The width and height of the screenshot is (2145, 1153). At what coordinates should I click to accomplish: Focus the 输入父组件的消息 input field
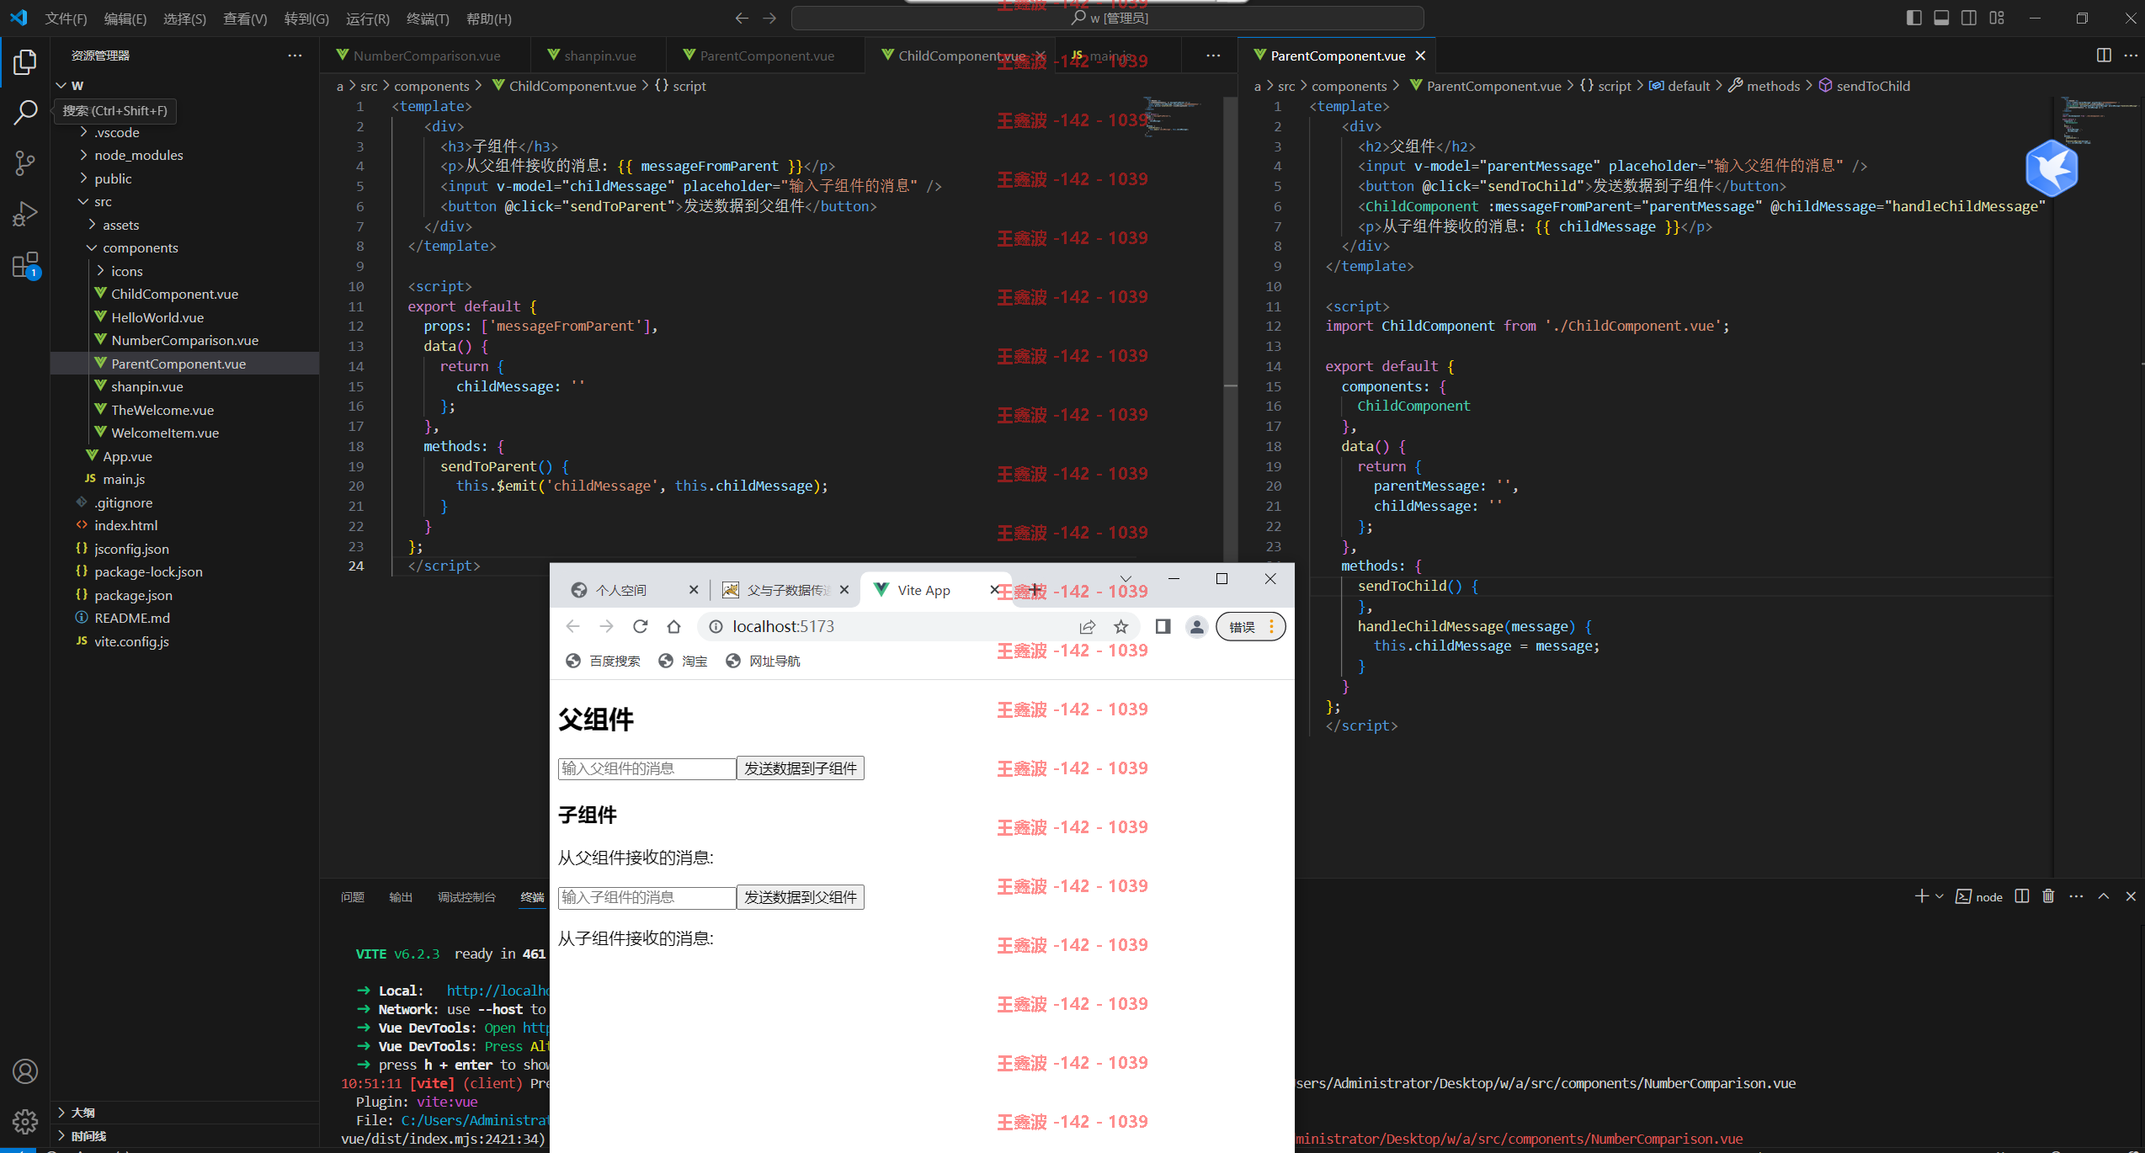(647, 768)
